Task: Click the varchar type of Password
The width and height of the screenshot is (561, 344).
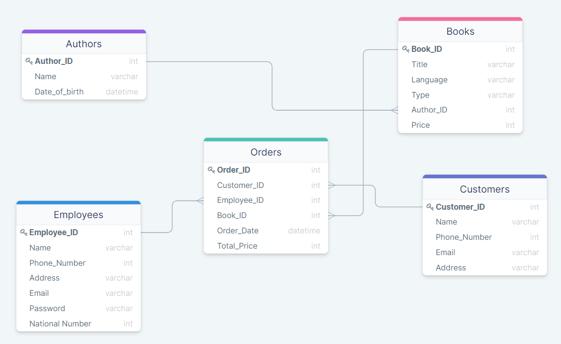Action: tap(119, 308)
